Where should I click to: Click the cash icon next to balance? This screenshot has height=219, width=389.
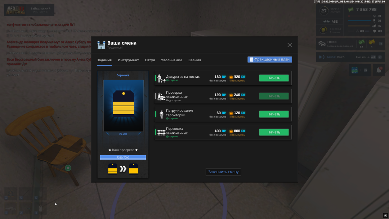coord(351,10)
